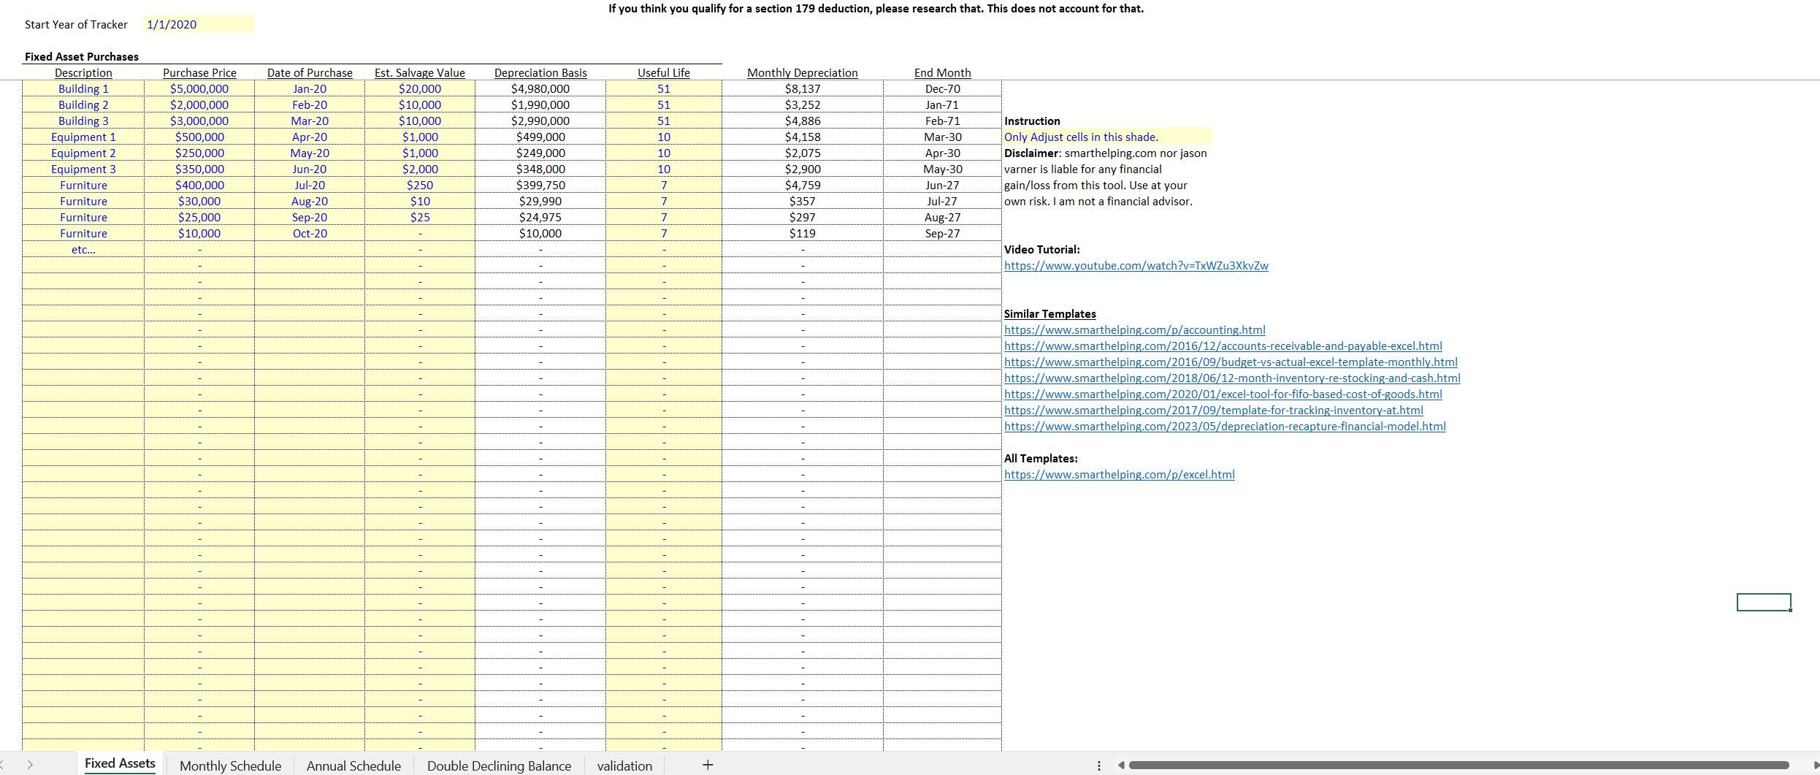Select $400,000 purchase price cell
This screenshot has width=1820, height=775.
tap(199, 186)
